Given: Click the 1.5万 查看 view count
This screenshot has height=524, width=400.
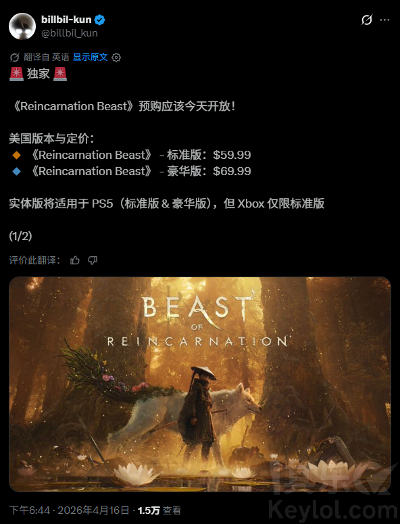Looking at the screenshot, I should pos(159,510).
